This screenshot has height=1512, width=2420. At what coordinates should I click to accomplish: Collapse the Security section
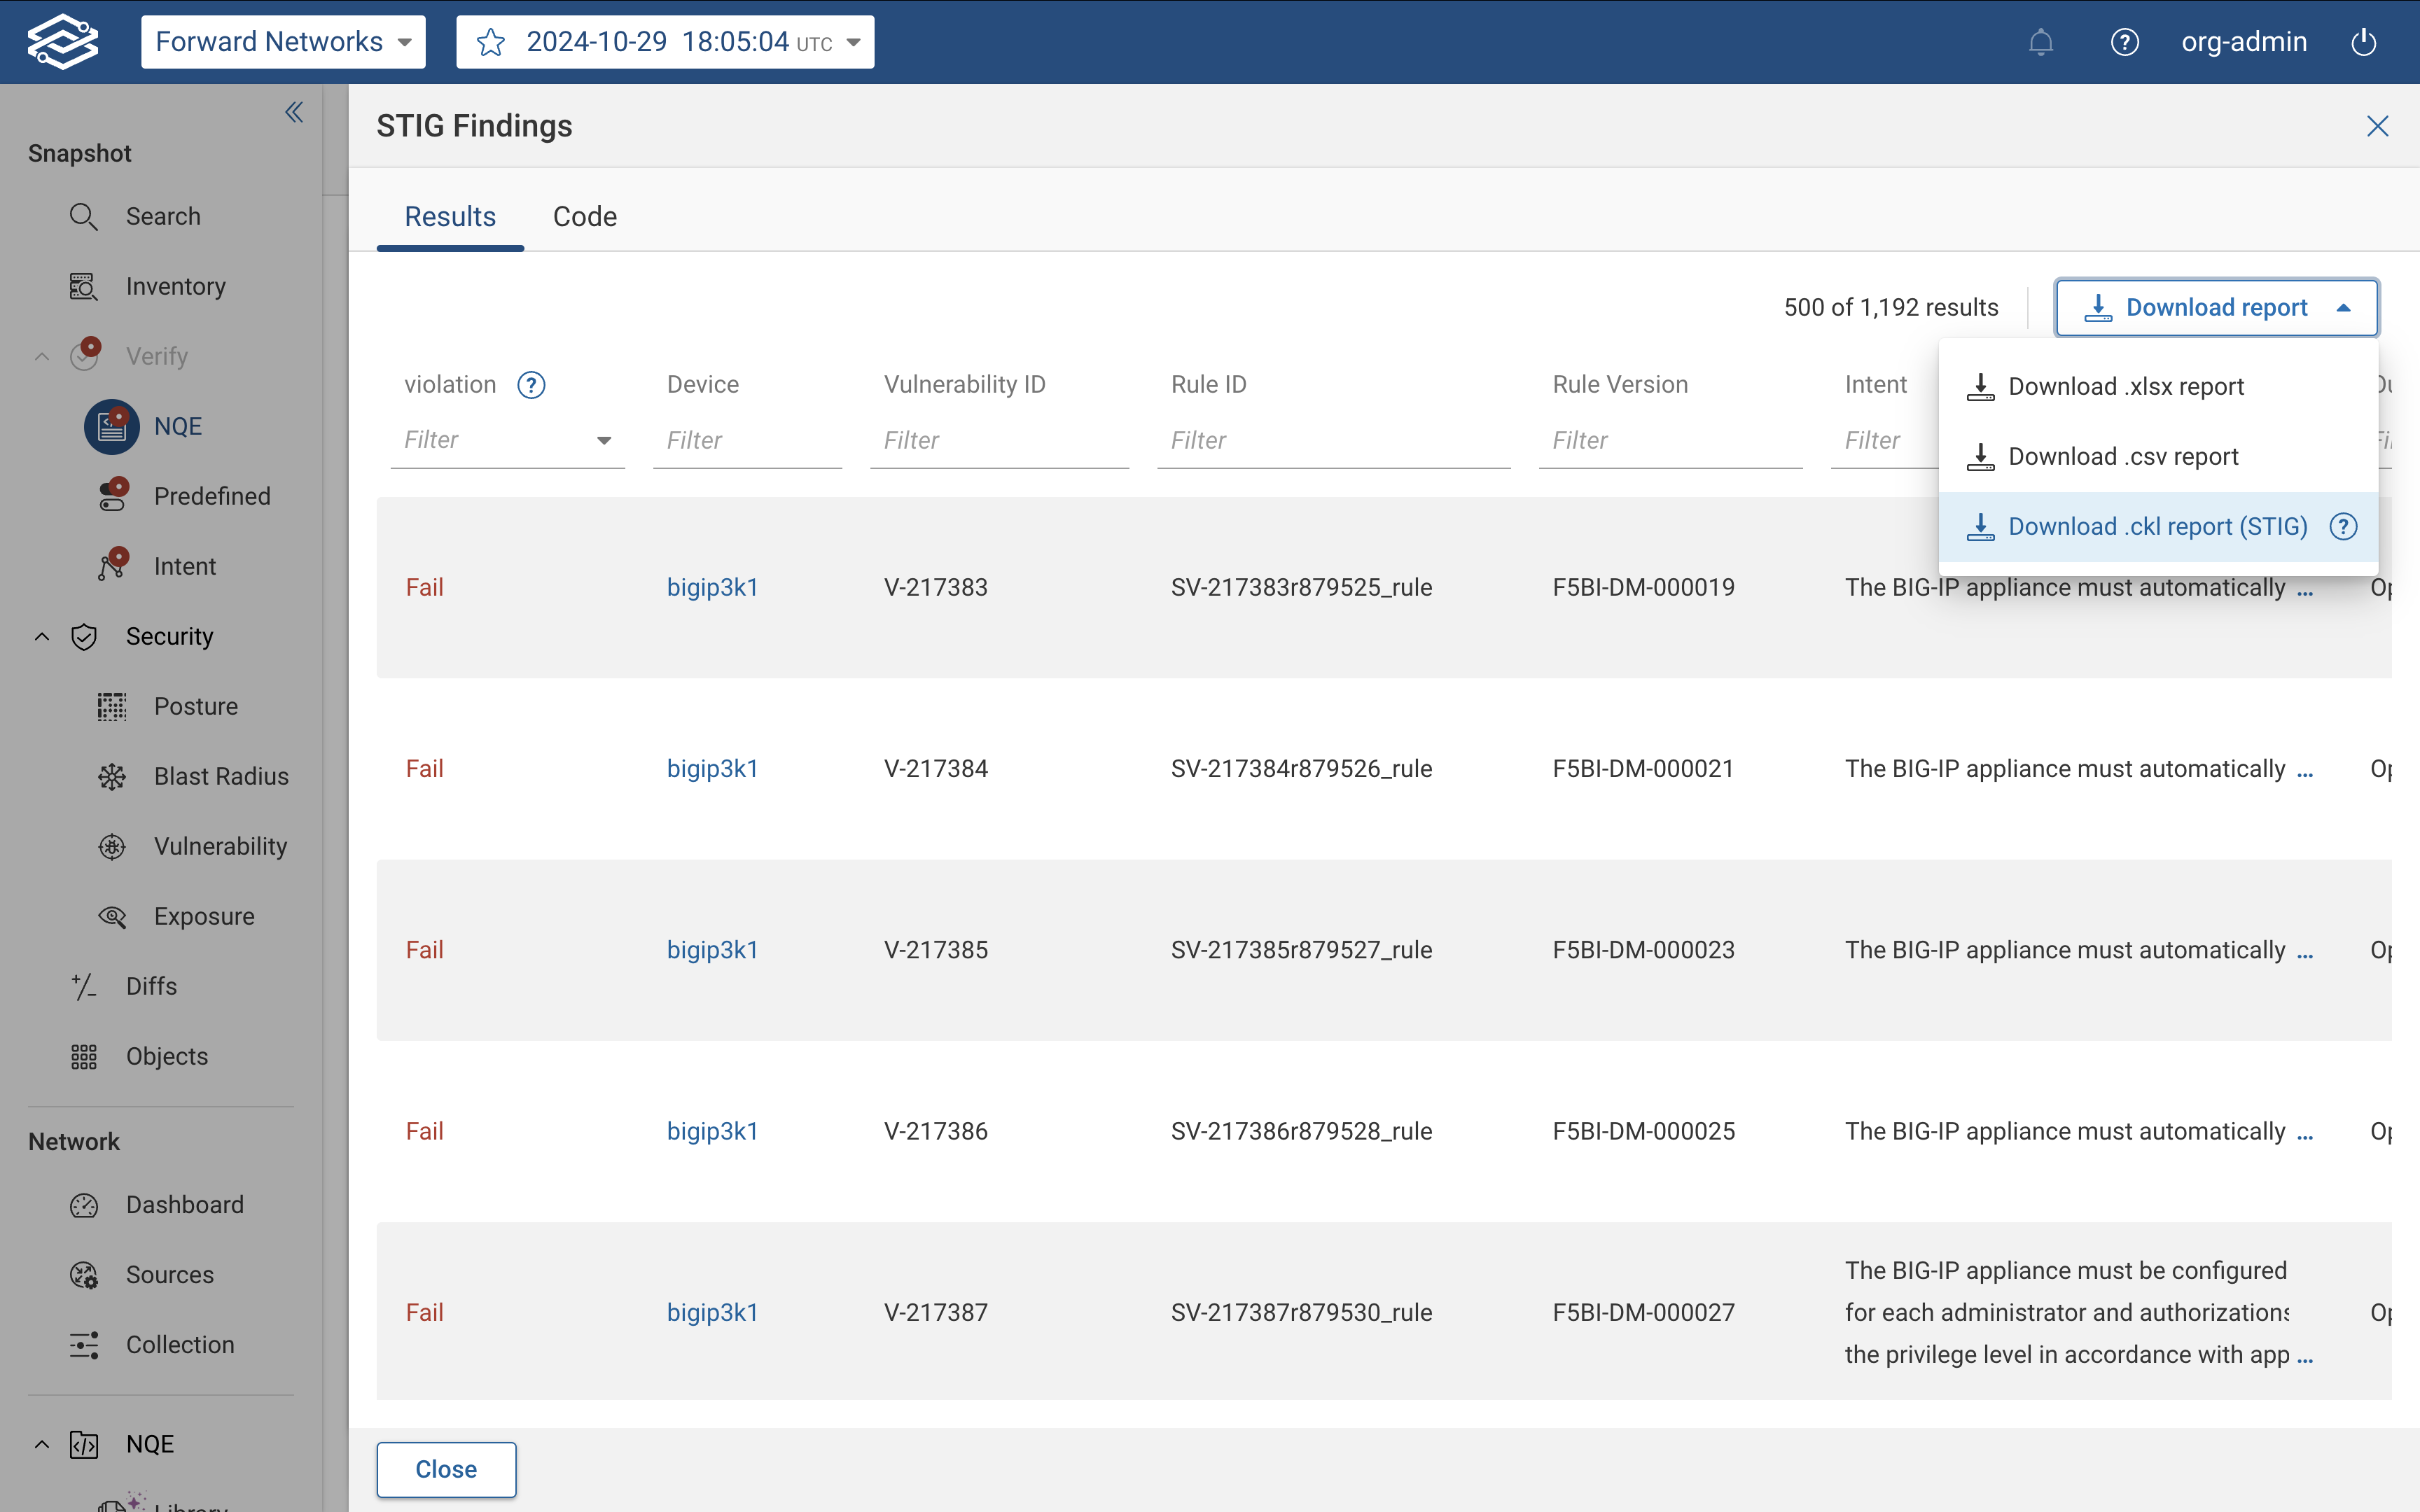click(x=42, y=636)
